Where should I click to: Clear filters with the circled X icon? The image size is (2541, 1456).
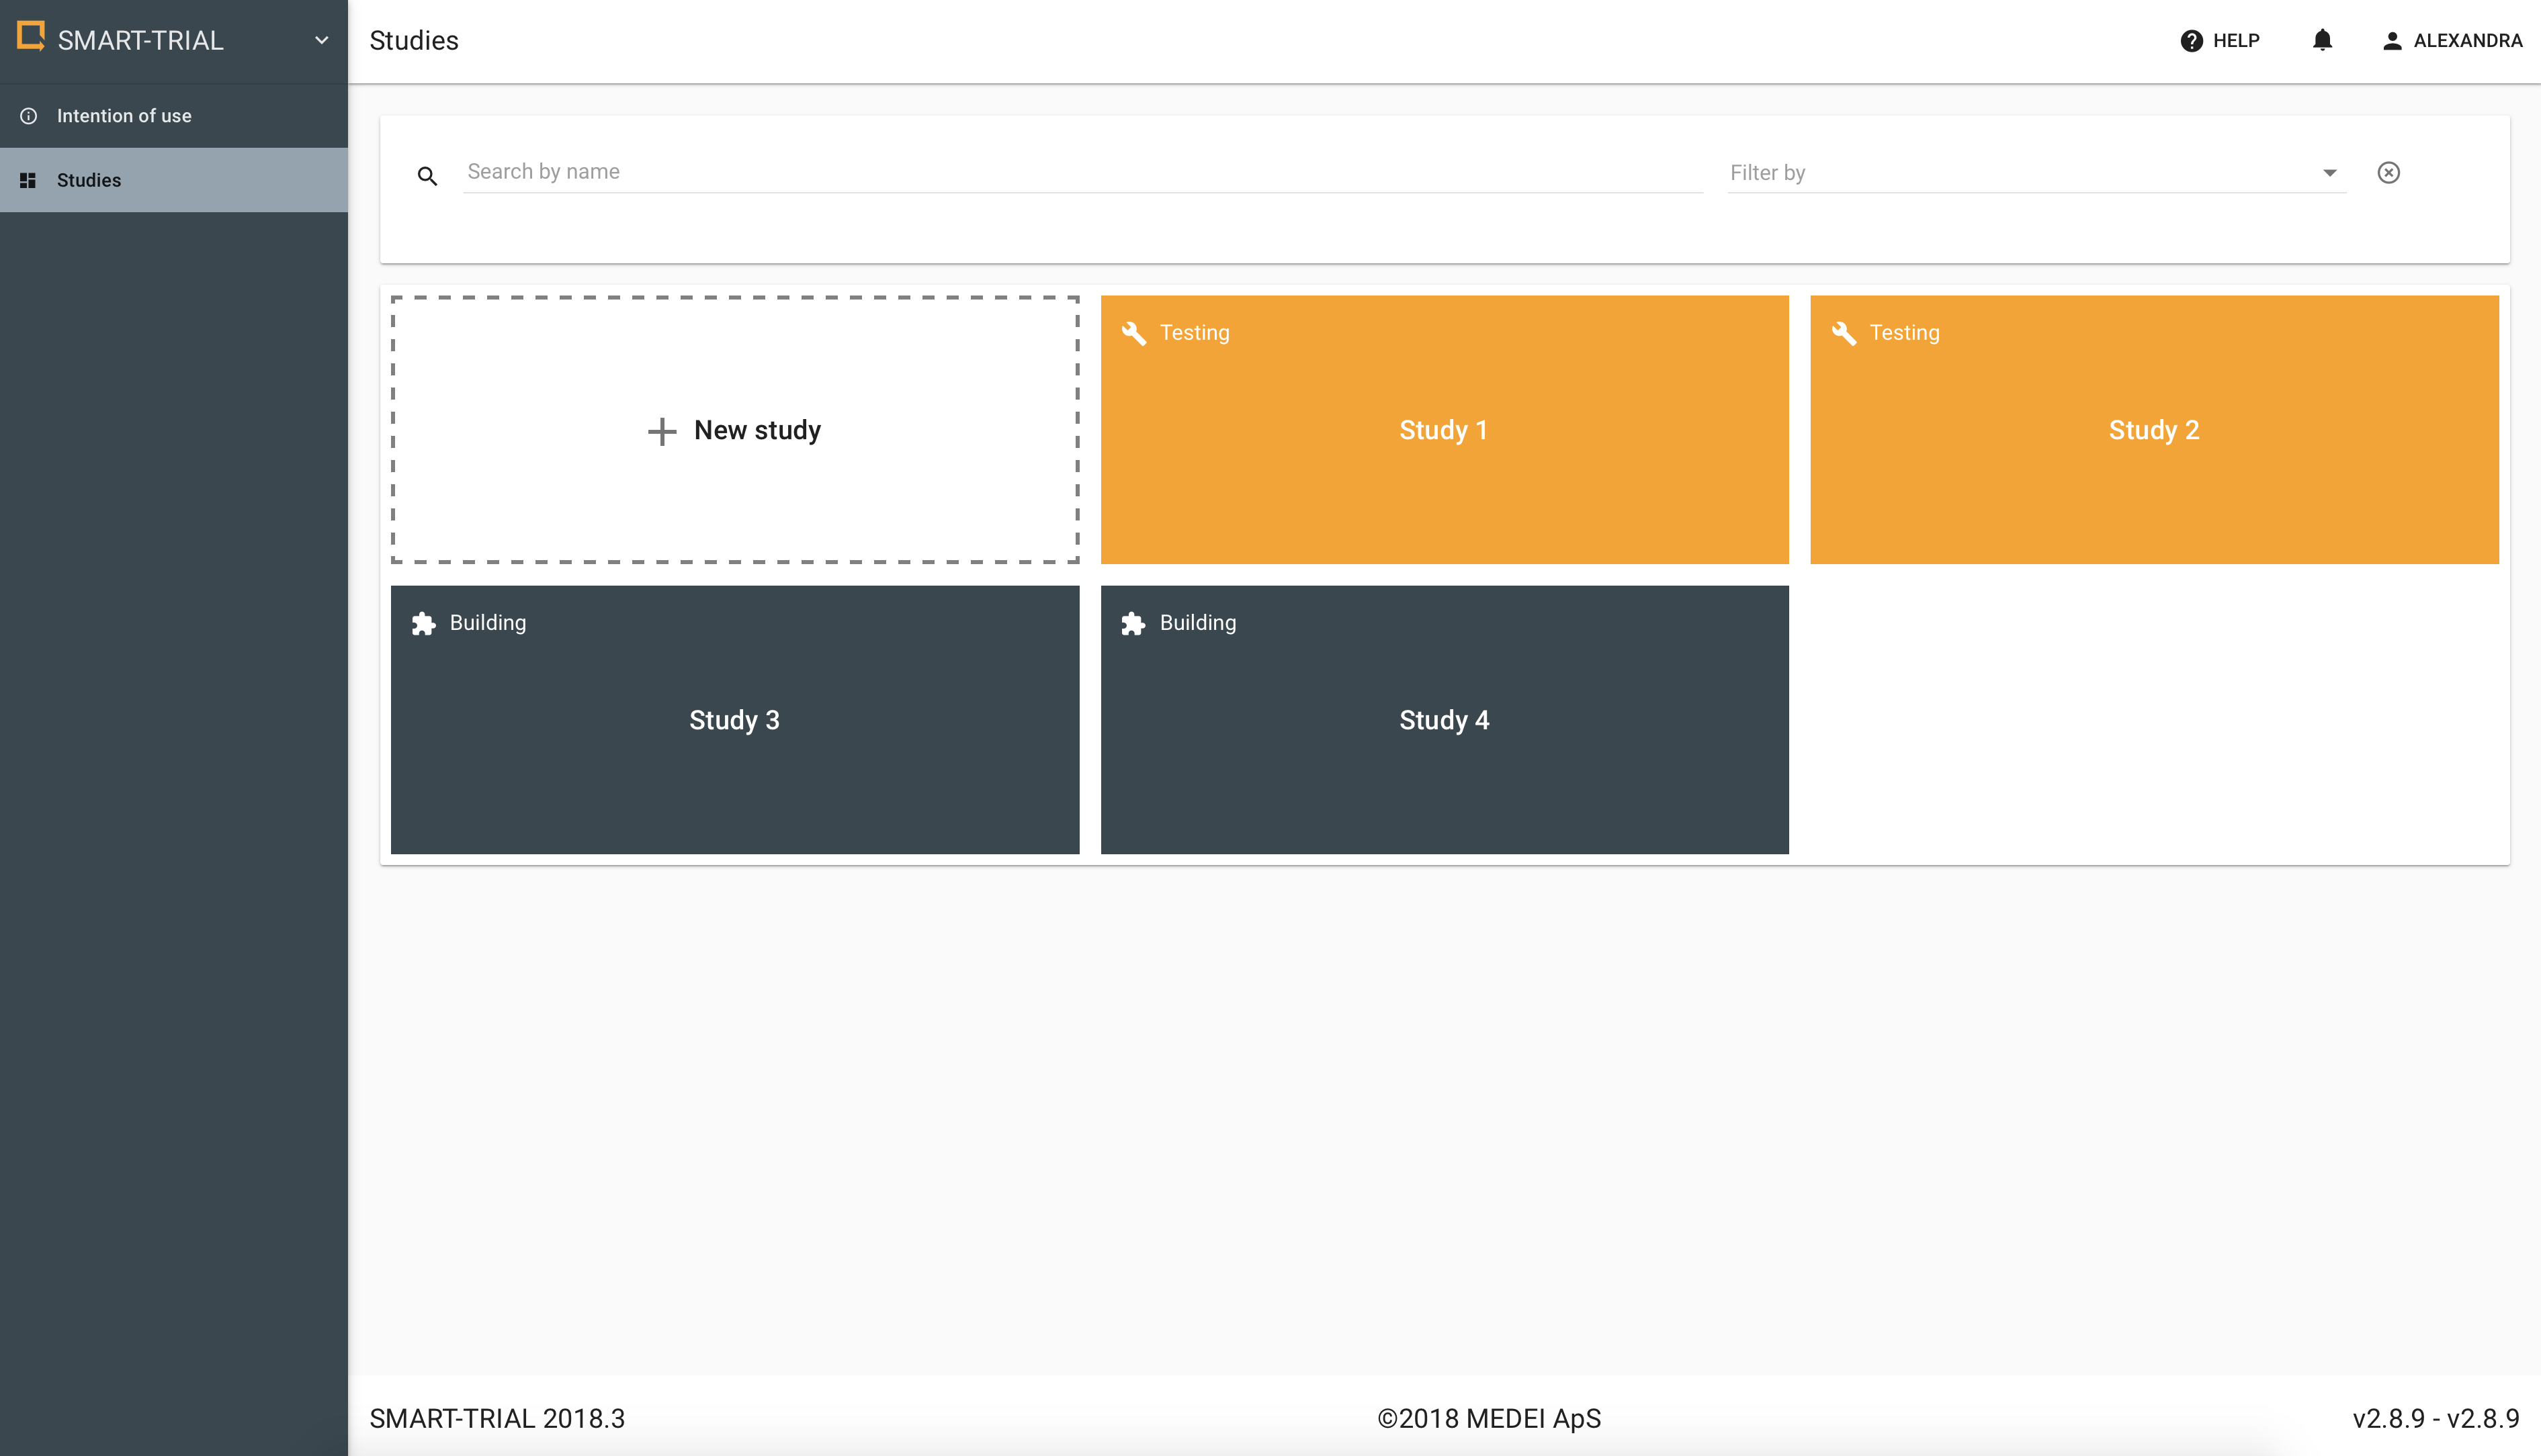click(2388, 172)
